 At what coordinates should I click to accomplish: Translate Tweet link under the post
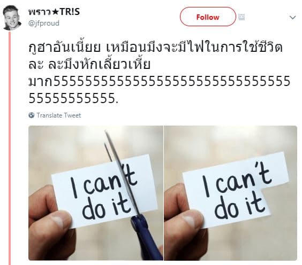[x=59, y=115]
